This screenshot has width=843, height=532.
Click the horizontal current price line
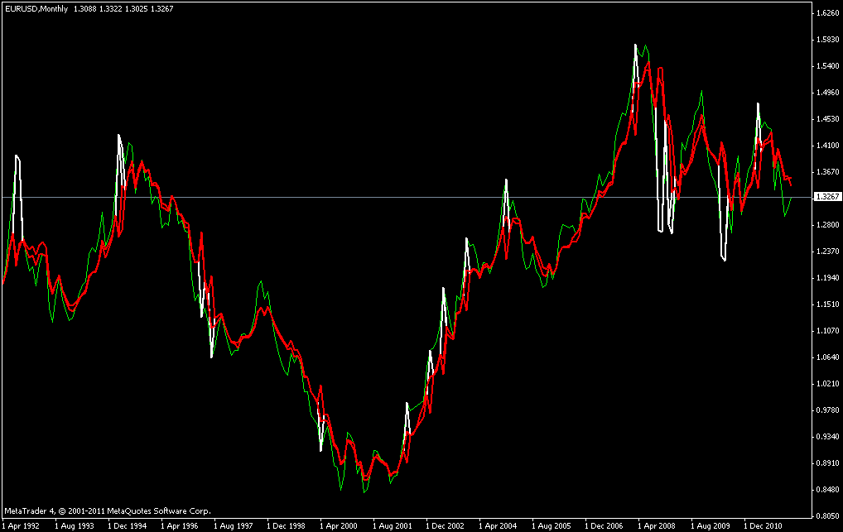tap(407, 197)
